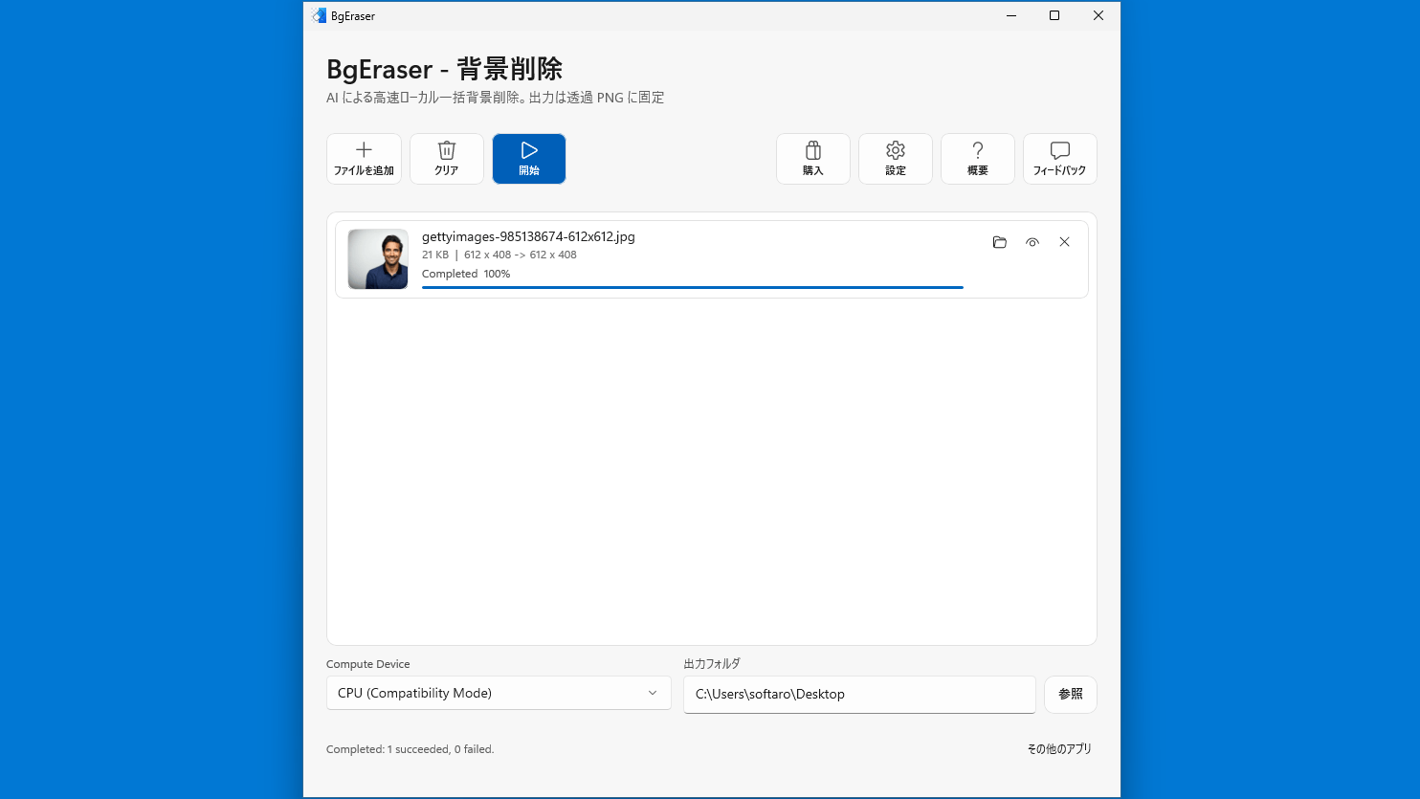This screenshot has height=799, width=1420.
Task: Close the BgEraser window
Action: pyautogui.click(x=1098, y=15)
